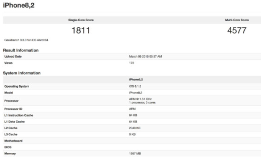Viewport: 262px width, 160px height.
Task: Select the iPhone8,2 table column header
Action: click(x=136, y=80)
